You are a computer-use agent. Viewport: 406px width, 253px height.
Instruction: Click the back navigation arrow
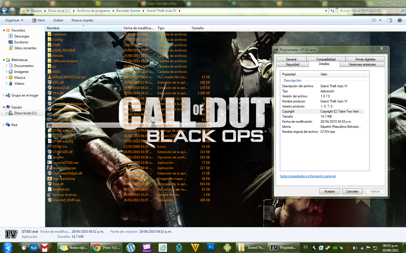[x=5, y=11]
